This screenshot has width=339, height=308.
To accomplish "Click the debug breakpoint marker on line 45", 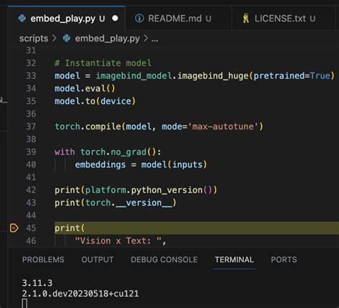I will (x=14, y=228).
